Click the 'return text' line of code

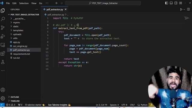(x=71, y=59)
